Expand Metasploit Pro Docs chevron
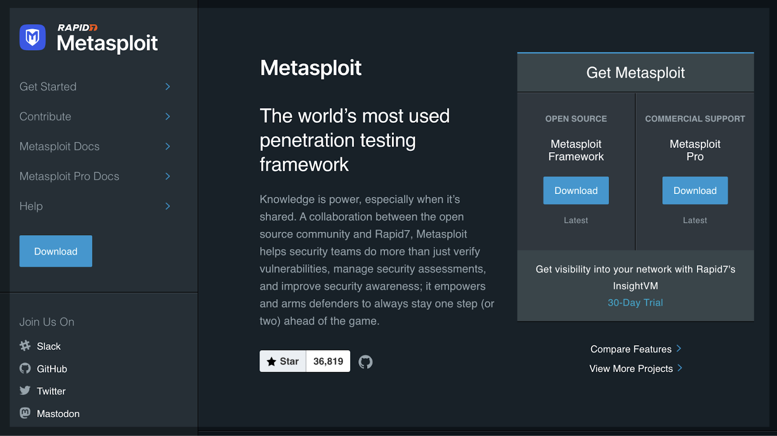Screen dimensions: 777x436 [x=168, y=177]
